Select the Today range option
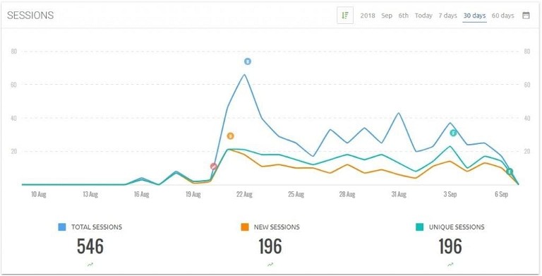This screenshot has height=276, width=542. point(423,16)
